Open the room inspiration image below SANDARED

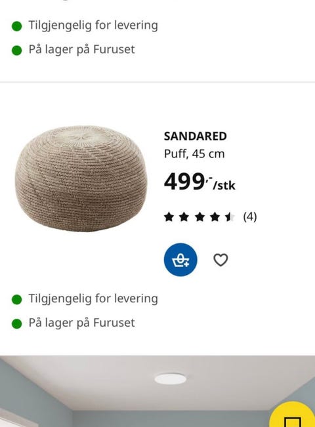tap(157, 391)
